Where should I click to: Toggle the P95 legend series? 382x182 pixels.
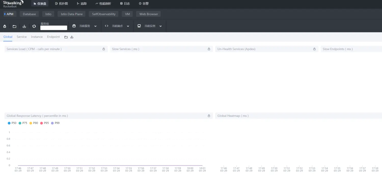(x=44, y=123)
